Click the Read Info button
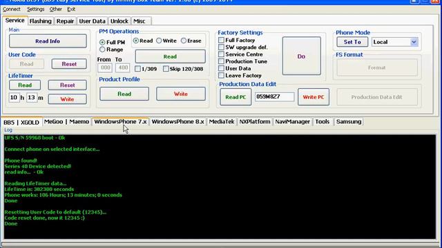 48,41
